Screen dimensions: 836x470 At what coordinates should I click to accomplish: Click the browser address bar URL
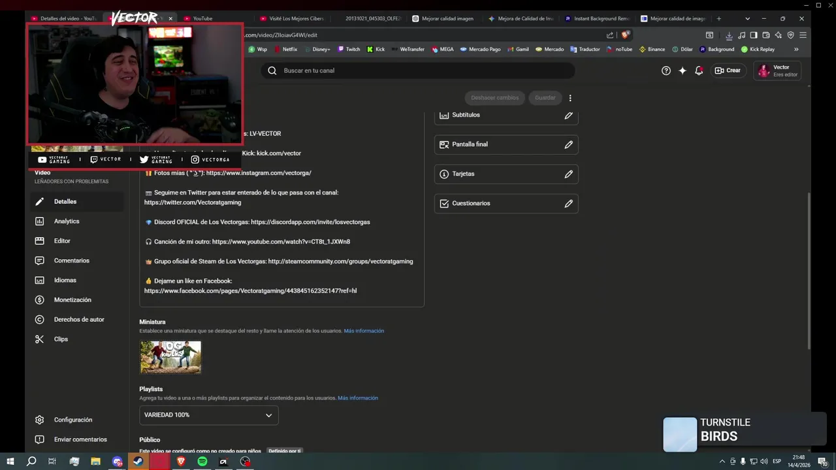coord(281,35)
